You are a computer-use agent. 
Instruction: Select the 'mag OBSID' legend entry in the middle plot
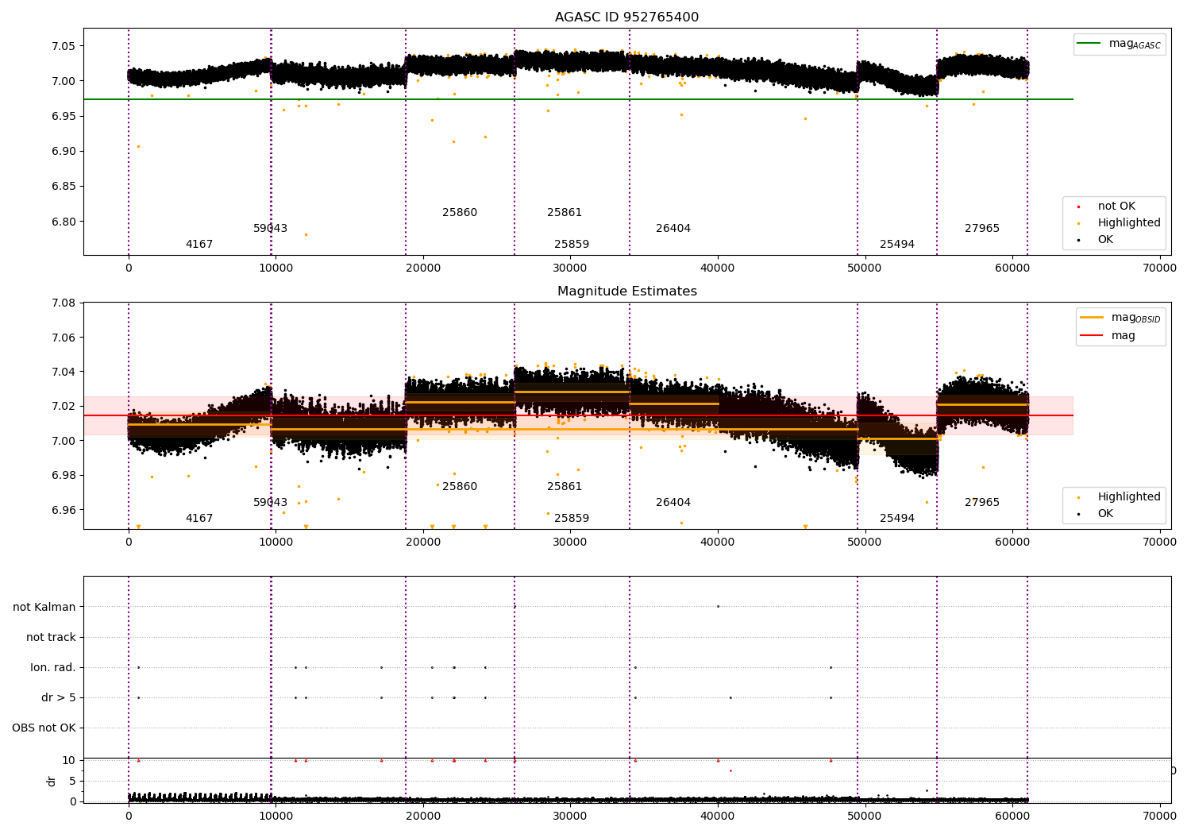(x=1120, y=319)
